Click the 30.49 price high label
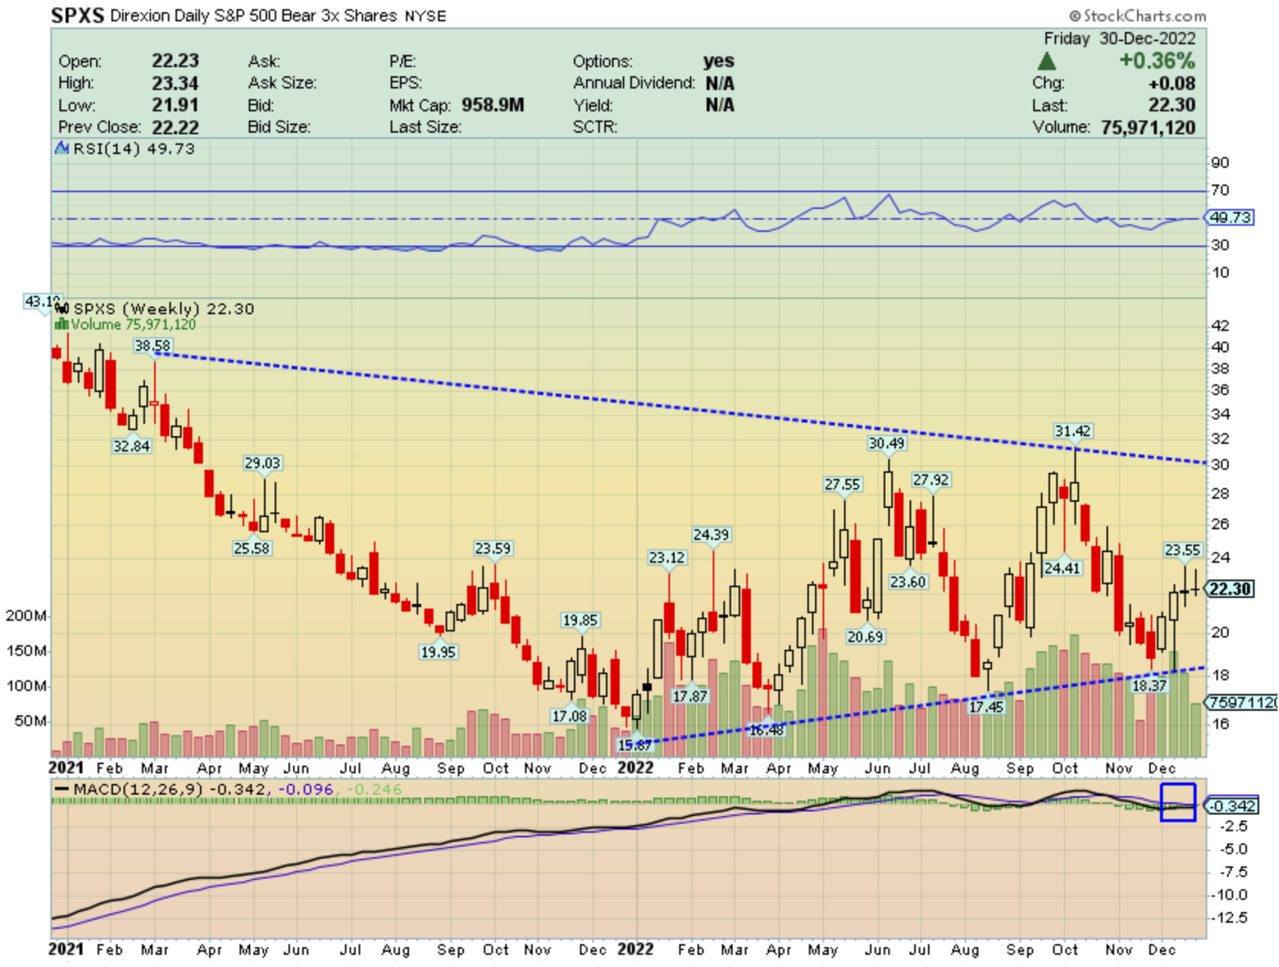The height and width of the screenshot is (967, 1279). (x=887, y=443)
